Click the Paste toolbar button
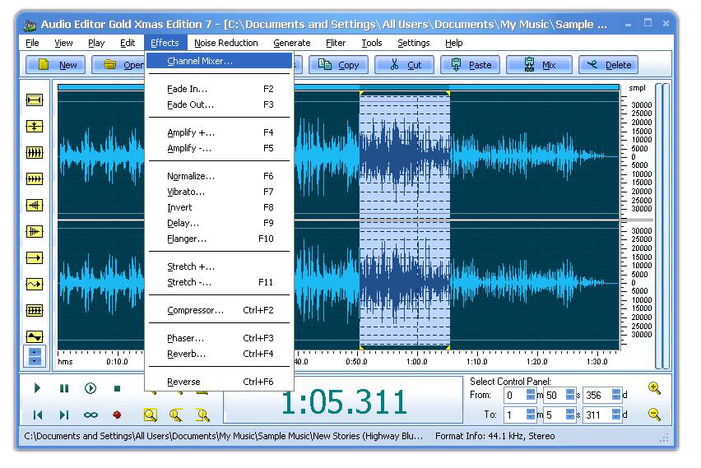701x468 pixels. 471,65
